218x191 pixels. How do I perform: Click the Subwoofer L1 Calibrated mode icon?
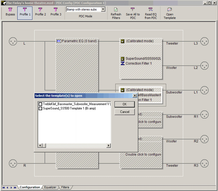pyautogui.click(x=122, y=90)
